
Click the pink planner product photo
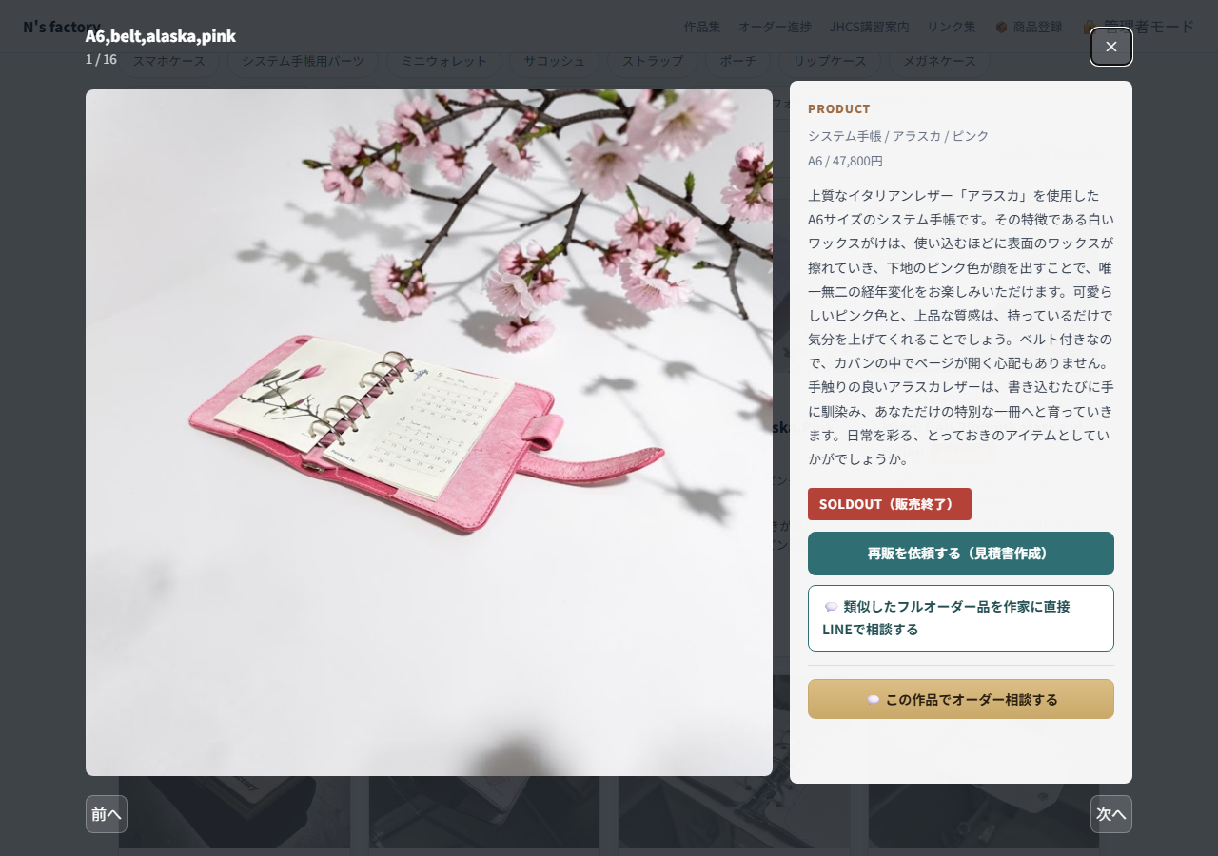pyautogui.click(x=429, y=433)
